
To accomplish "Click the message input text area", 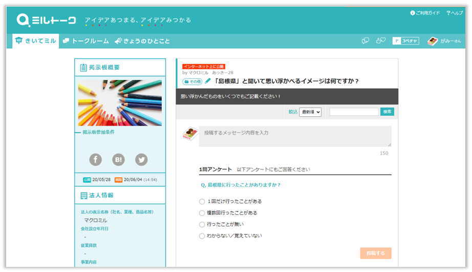I will tap(294, 136).
